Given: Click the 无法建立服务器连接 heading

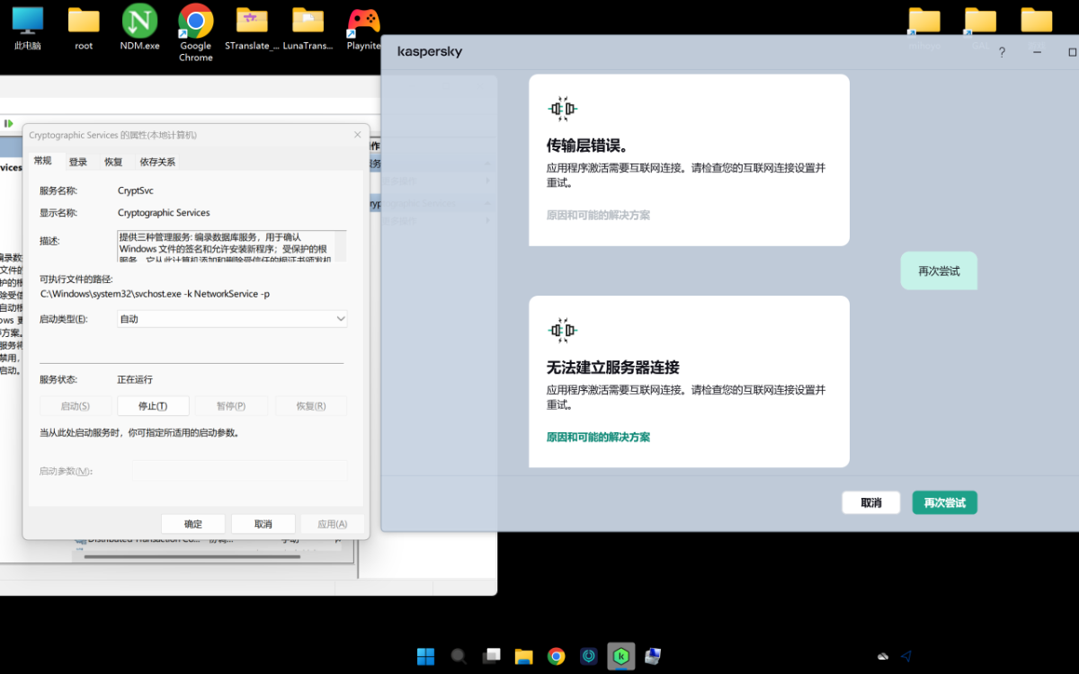Looking at the screenshot, I should point(613,368).
